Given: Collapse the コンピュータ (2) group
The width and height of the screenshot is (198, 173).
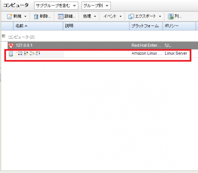Looking at the screenshot, I should coord(4,36).
